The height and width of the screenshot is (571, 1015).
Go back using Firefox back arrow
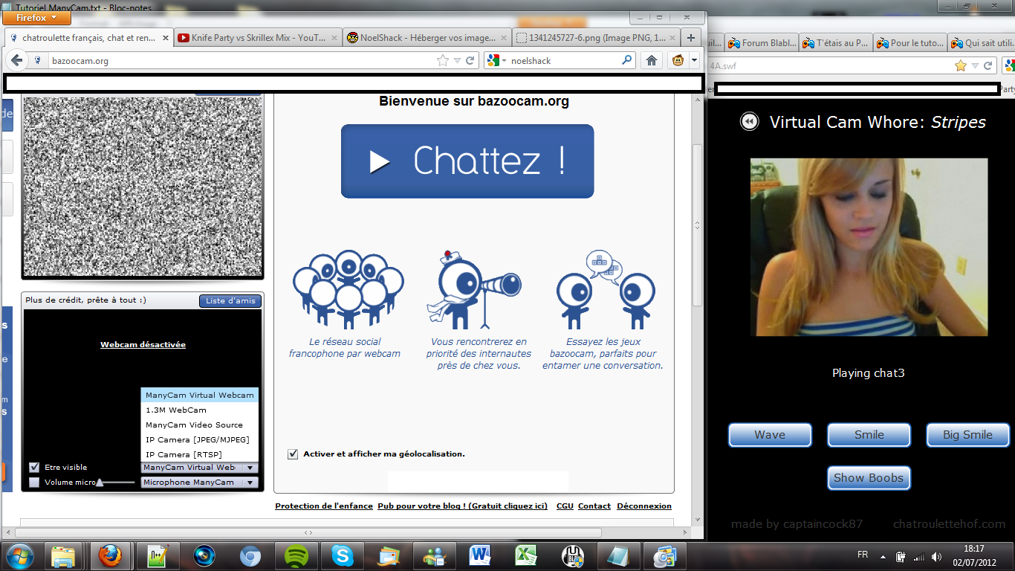17,60
